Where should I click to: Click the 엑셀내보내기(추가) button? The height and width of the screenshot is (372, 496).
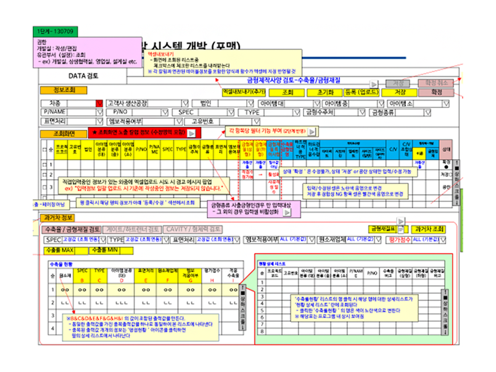point(244,92)
